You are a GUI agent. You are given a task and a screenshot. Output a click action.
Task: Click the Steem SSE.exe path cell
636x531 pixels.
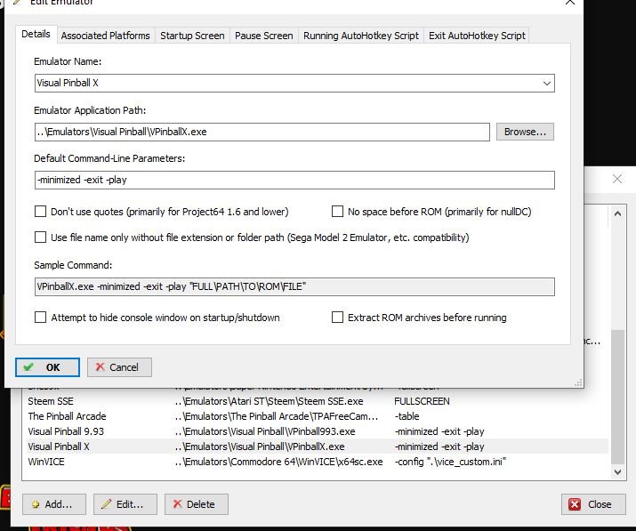[270, 401]
